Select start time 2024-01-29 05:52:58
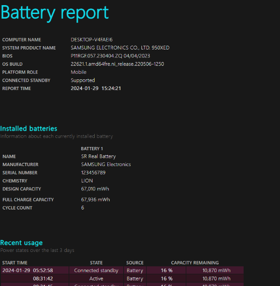The width and height of the screenshot is (280, 286). pos(28,270)
